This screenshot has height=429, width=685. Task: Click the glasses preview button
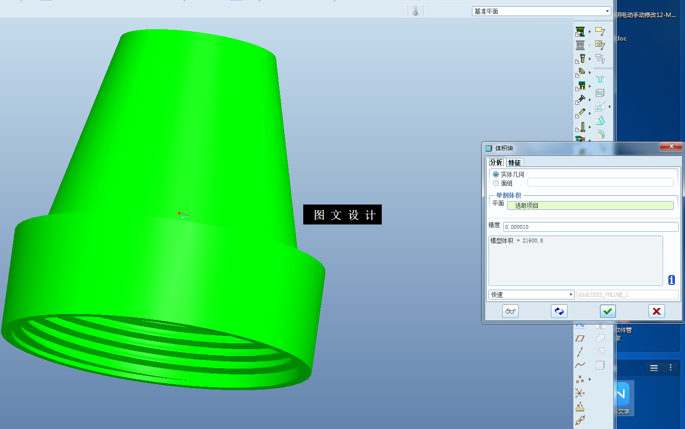click(x=510, y=311)
